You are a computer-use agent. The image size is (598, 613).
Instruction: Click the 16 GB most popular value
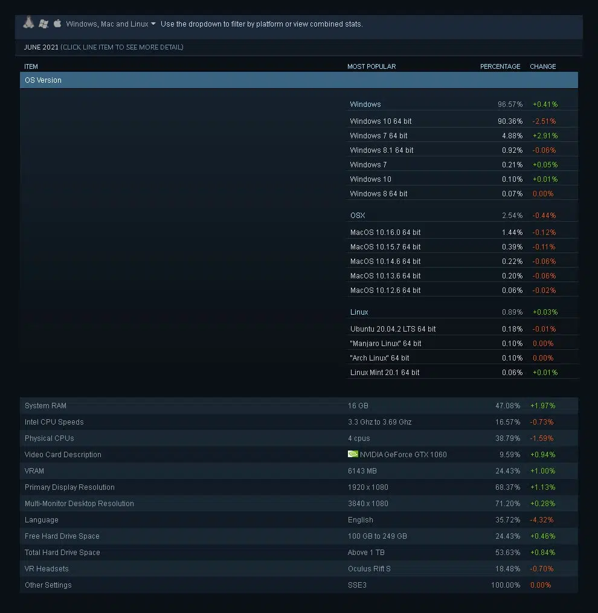click(358, 406)
